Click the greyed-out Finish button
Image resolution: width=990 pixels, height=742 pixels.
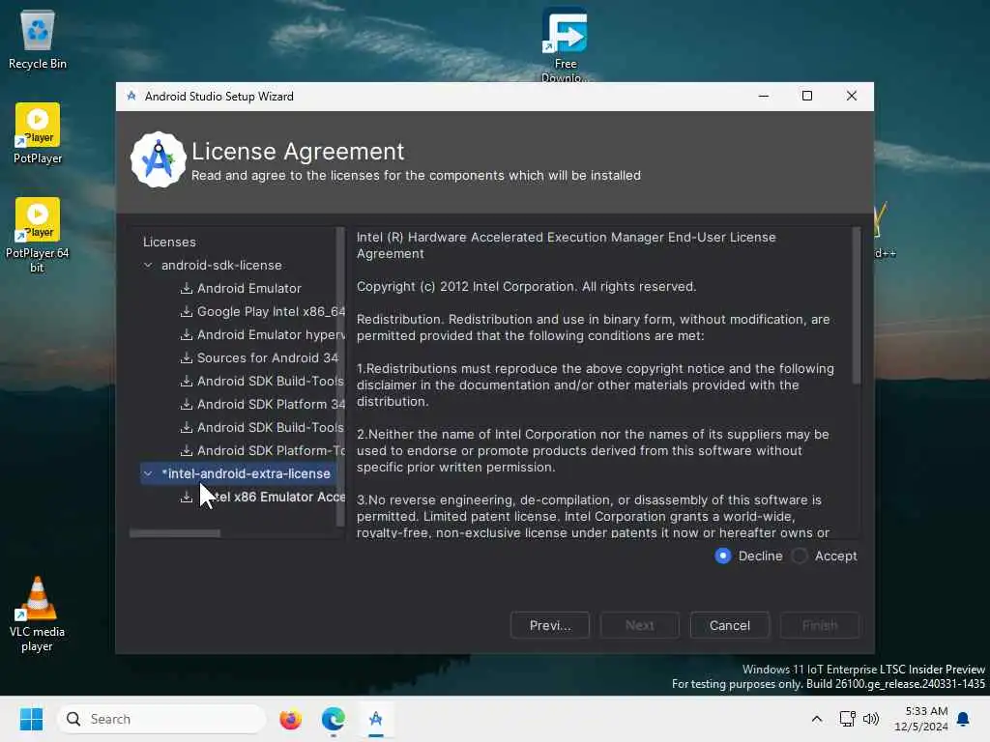(x=820, y=625)
